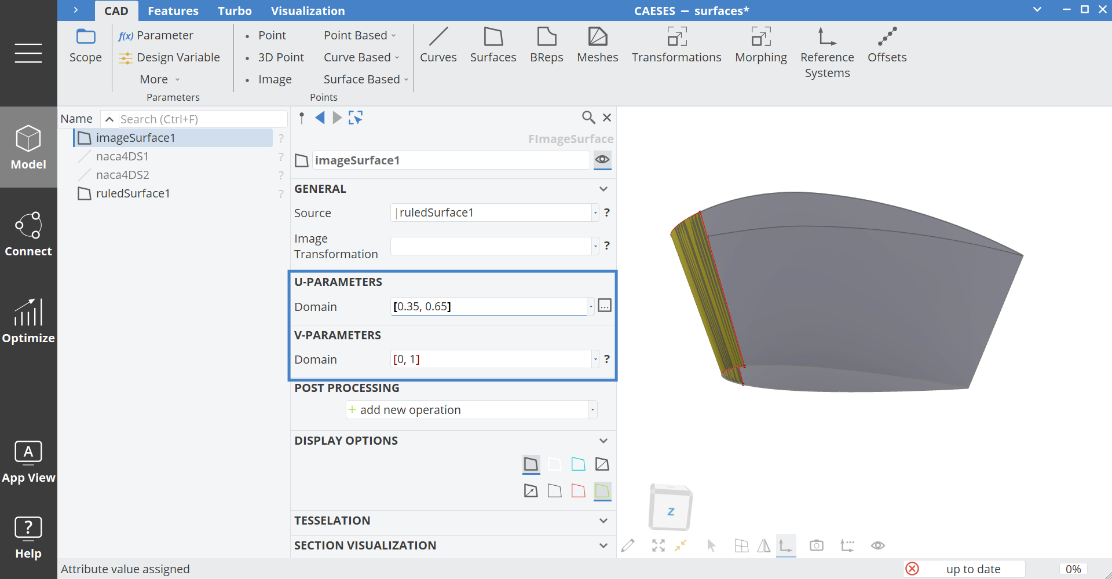Image resolution: width=1112 pixels, height=579 pixels.
Task: Select the Offsets tool
Action: [887, 45]
